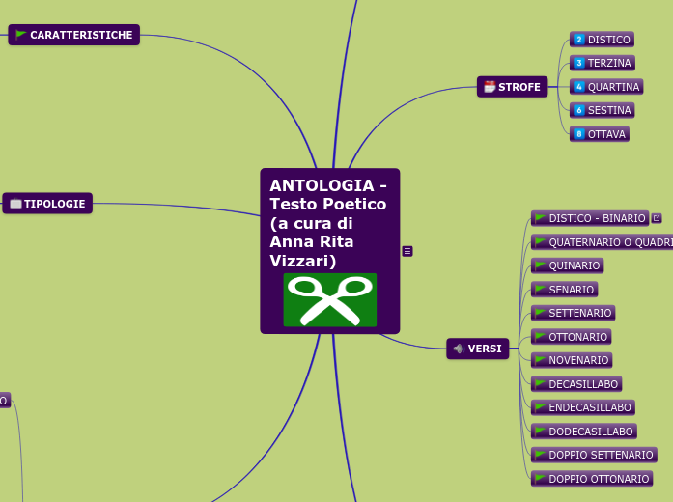Click the flag icon on SETTENARIO
The height and width of the screenshot is (502, 673).
tap(541, 313)
